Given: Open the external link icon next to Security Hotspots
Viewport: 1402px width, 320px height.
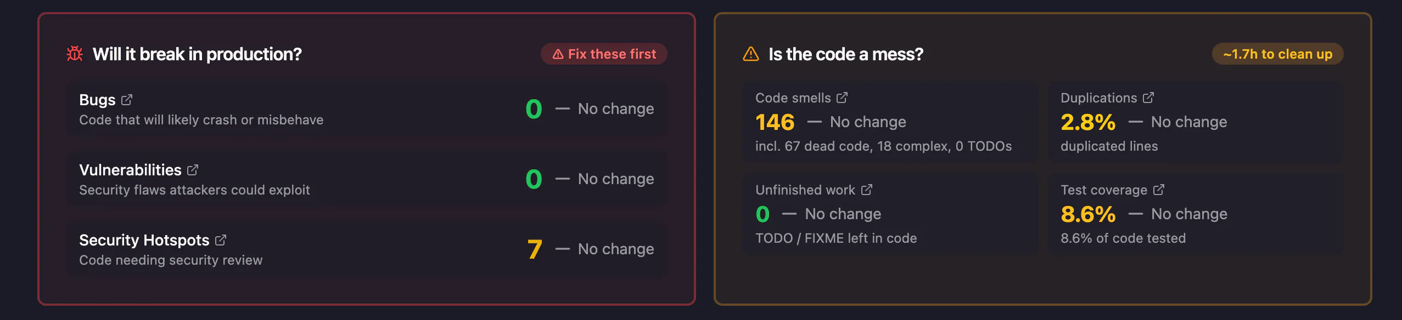Looking at the screenshot, I should [221, 240].
